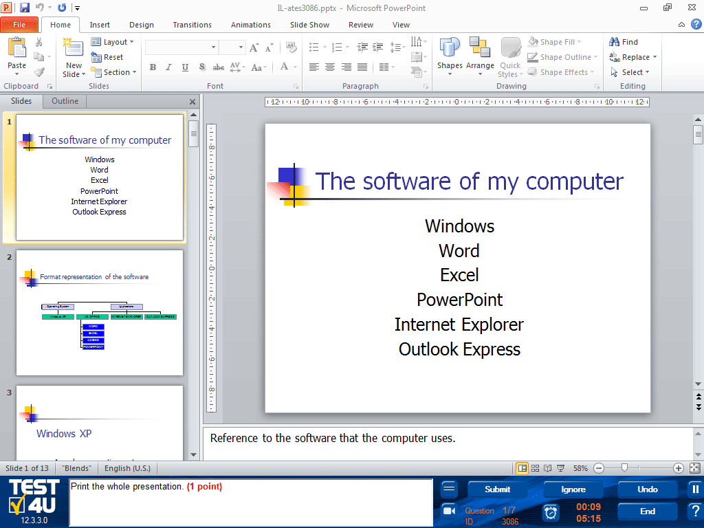Decrease list indent level

(x=362, y=47)
